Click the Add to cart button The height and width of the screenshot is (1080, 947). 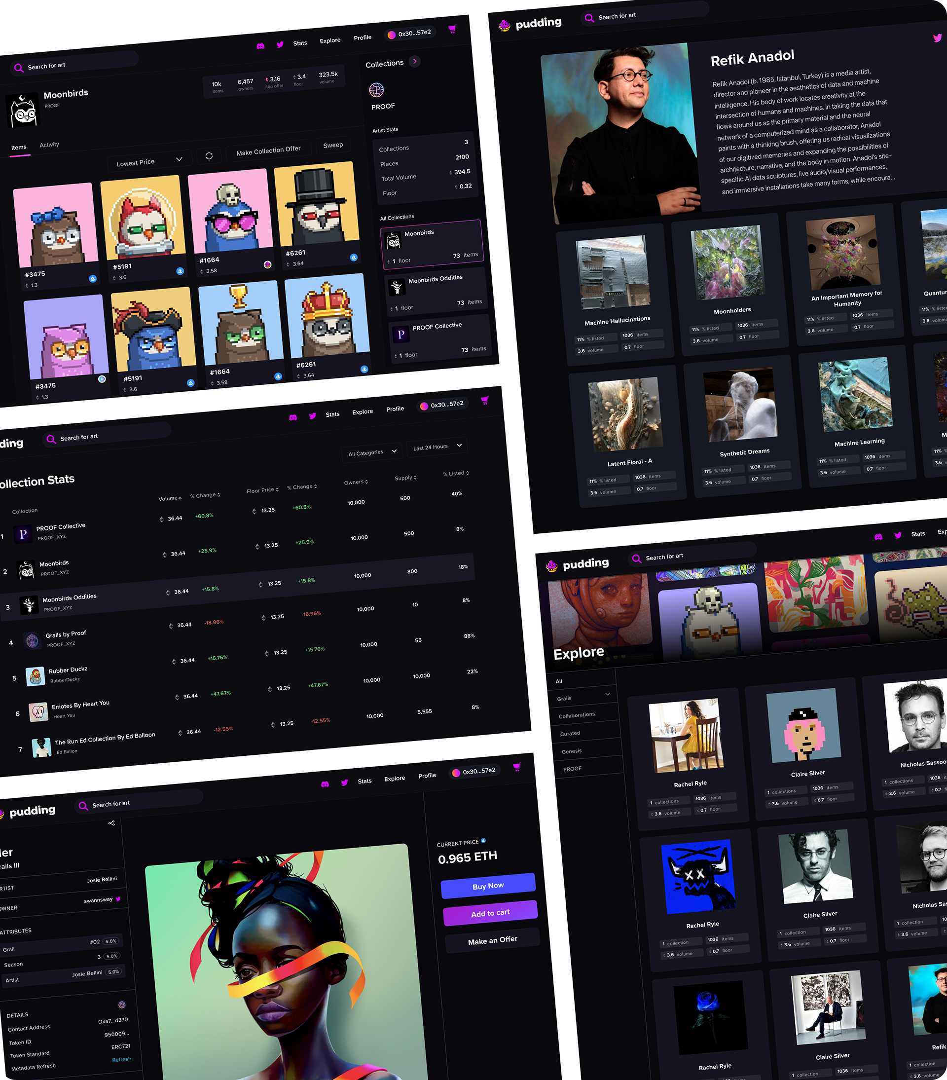tap(491, 913)
